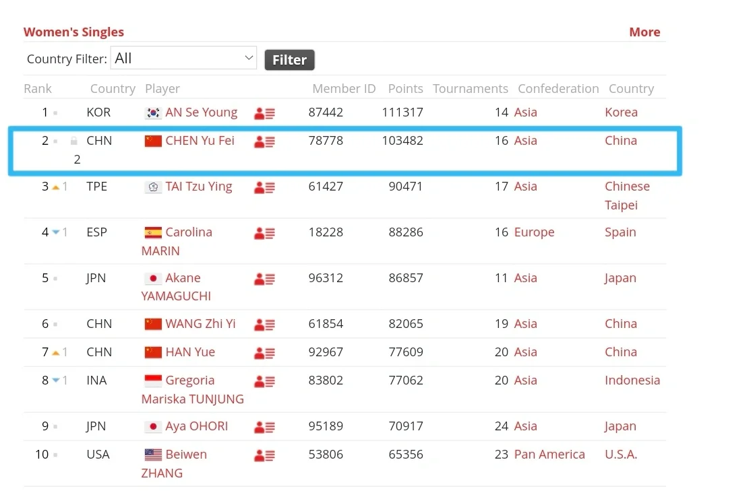Select points value 65356
Image resolution: width=751 pixels, height=497 pixels.
click(x=406, y=455)
